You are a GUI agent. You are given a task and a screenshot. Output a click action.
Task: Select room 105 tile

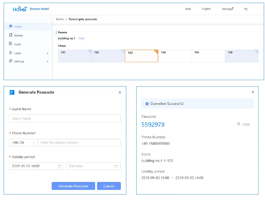208,56
